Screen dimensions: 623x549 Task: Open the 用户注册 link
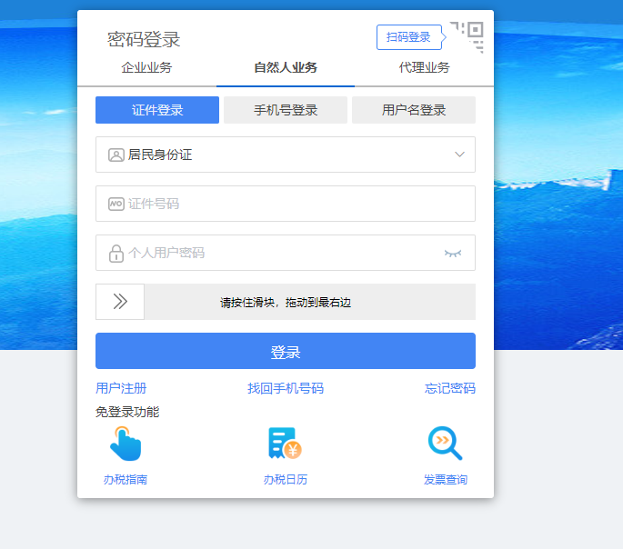[121, 388]
